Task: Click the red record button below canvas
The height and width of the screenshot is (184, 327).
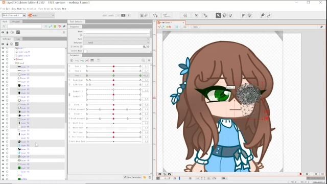Action: [300, 174]
